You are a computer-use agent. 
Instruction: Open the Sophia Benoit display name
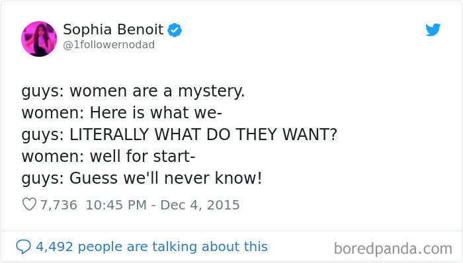[113, 30]
